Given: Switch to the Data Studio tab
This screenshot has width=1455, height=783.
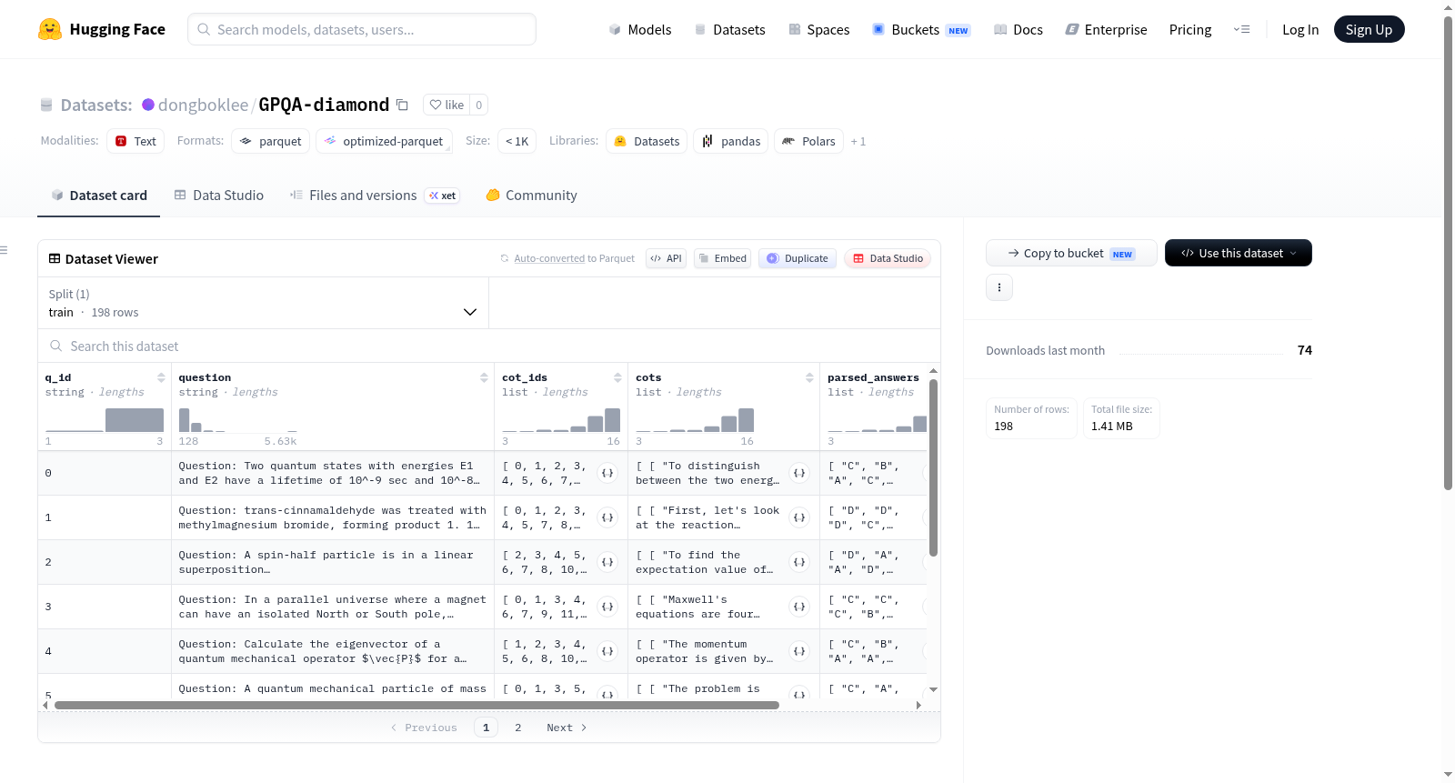Looking at the screenshot, I should 219,195.
